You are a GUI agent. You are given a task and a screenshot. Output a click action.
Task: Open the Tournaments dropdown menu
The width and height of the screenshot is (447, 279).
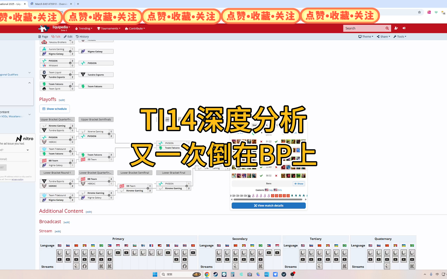109,28
